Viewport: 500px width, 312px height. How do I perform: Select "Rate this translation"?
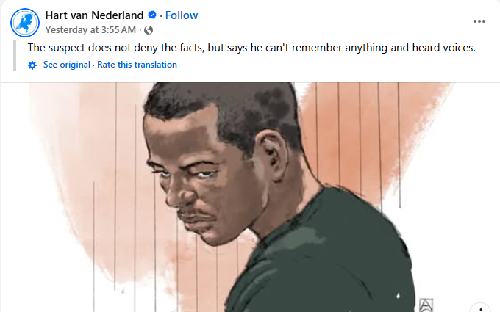point(137,65)
